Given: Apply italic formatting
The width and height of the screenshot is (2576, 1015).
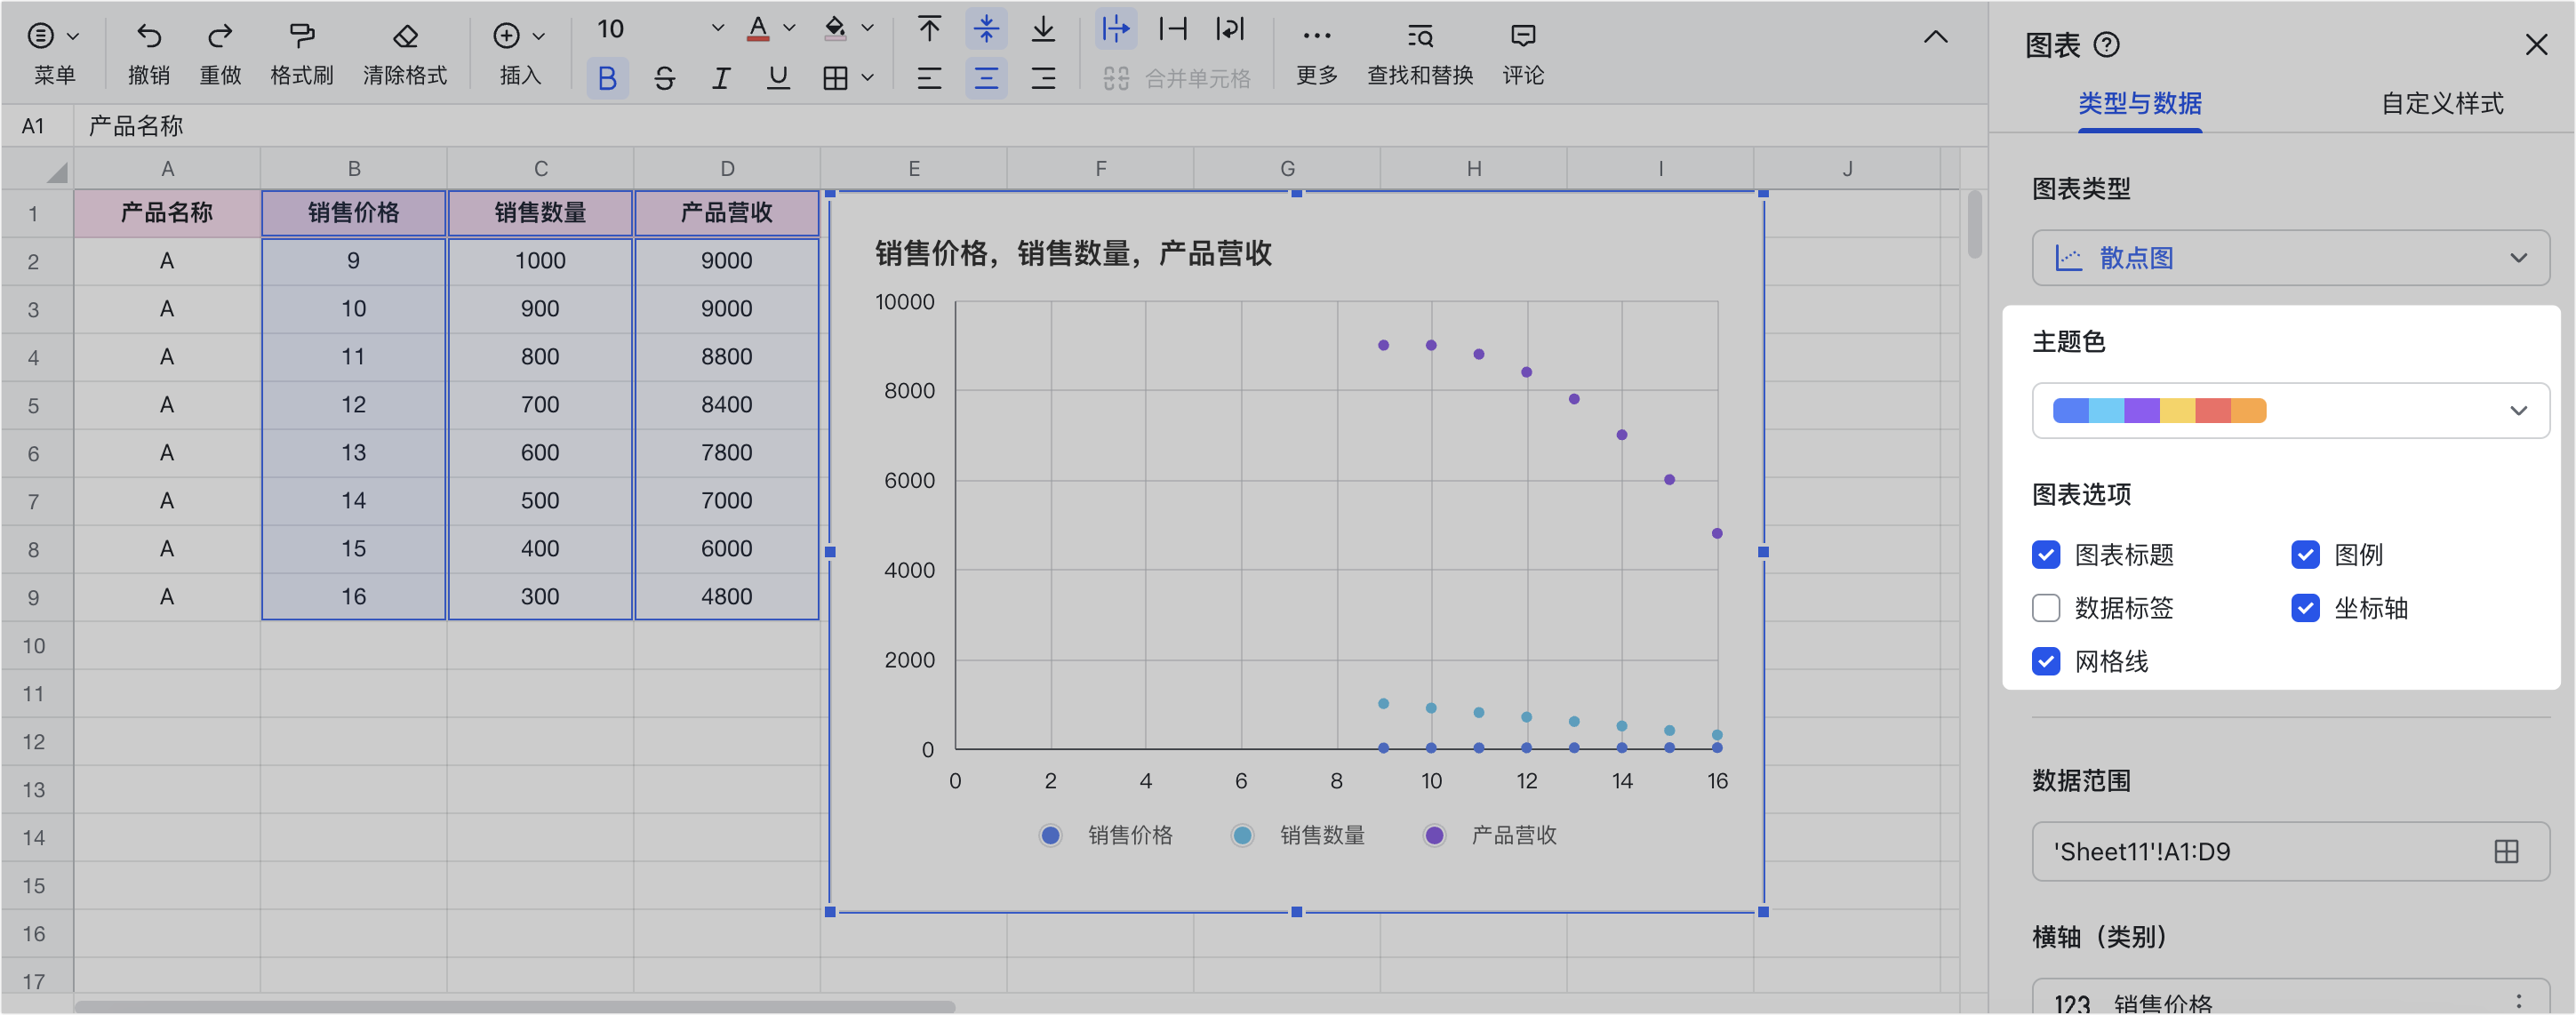Looking at the screenshot, I should tap(721, 78).
